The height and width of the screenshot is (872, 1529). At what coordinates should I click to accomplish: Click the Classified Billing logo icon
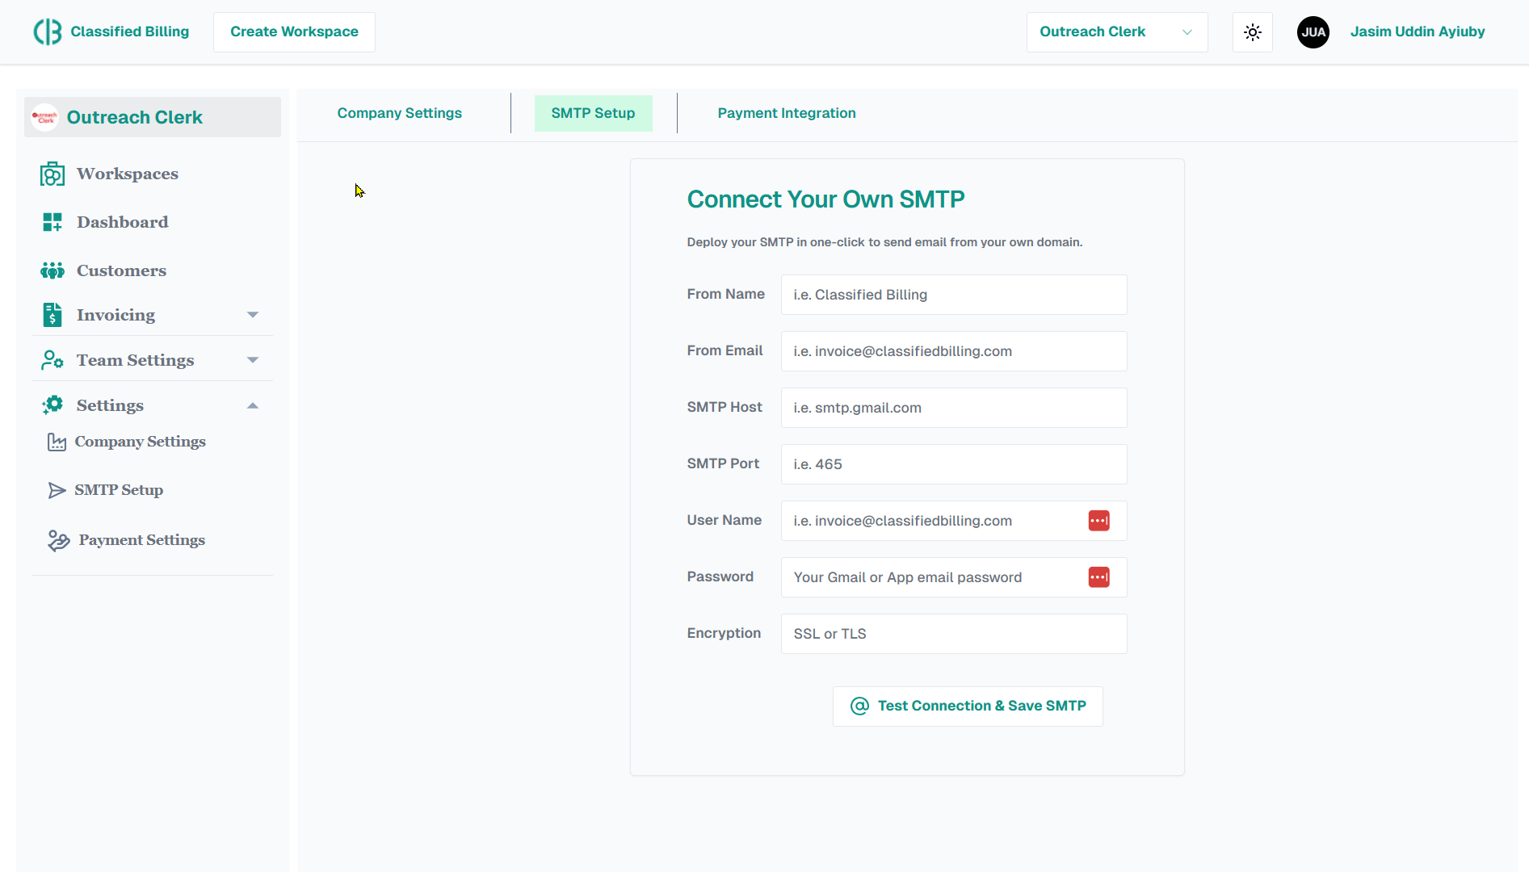coord(47,31)
